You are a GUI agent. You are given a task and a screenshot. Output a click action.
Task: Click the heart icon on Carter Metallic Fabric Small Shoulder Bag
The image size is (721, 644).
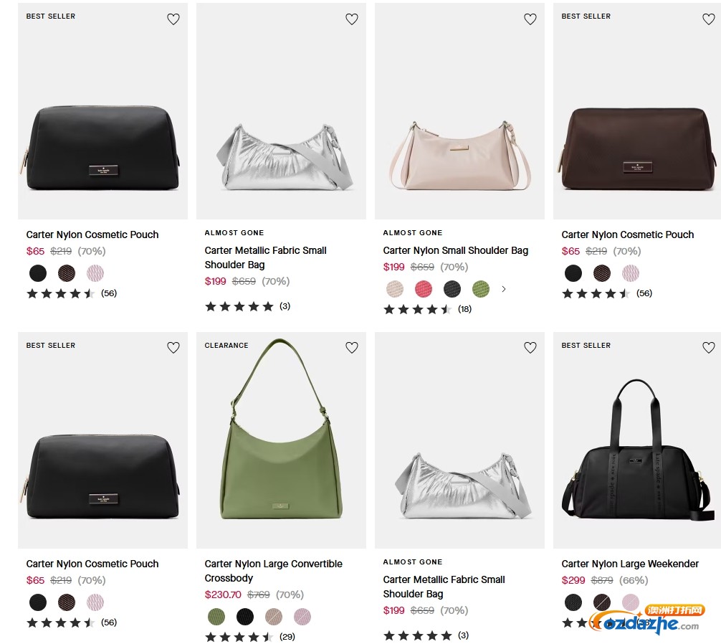(x=352, y=19)
